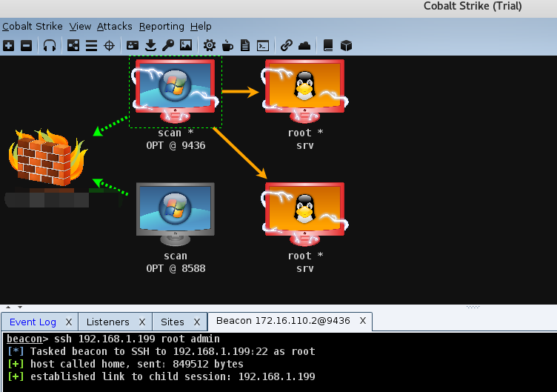557x392 pixels.
Task: Close the Event Log tab
Action: click(x=69, y=322)
